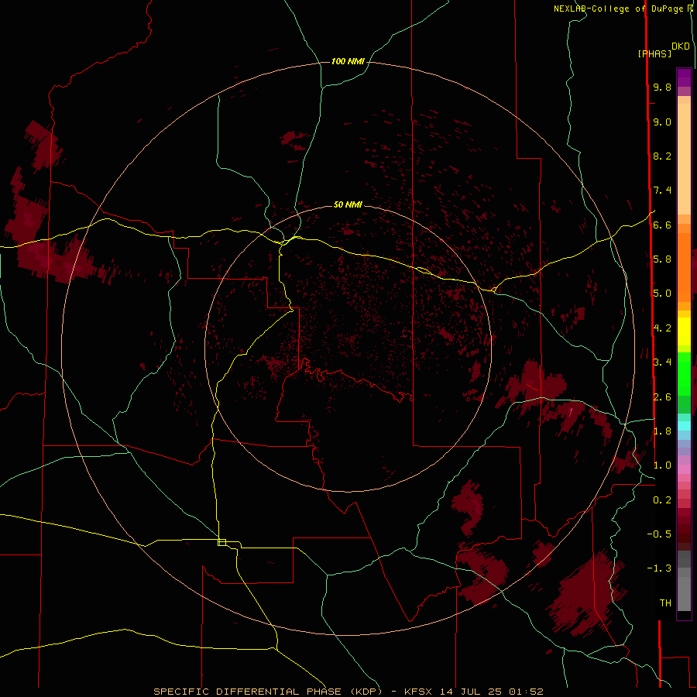The image size is (697, 697).
Task: Click the 3.4 value on the colorbar scale
Action: coord(662,362)
